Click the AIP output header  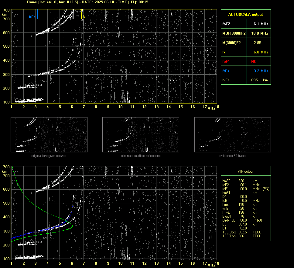pyautogui.click(x=246, y=171)
